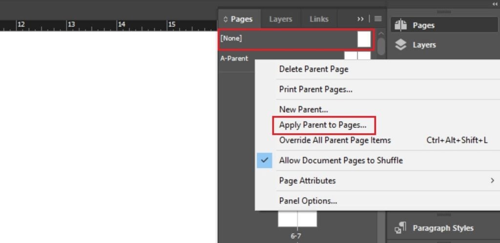This screenshot has width=500, height=243.
Task: Select the 6-7 page spread thumbnail
Action: click(297, 220)
